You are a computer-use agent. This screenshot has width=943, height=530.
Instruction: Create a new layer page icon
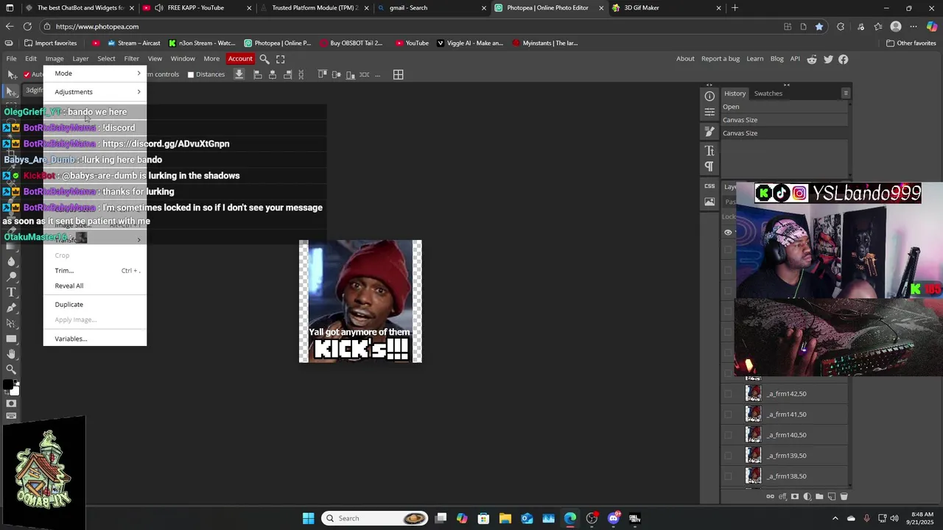[x=832, y=497]
